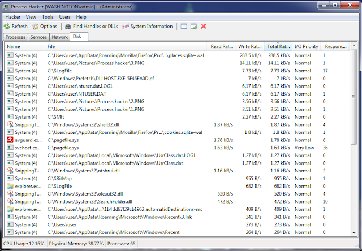Screen dimensions: 362x251
Task: Click explorer.exe folder icon on the $LogFile row
Action: [10, 186]
